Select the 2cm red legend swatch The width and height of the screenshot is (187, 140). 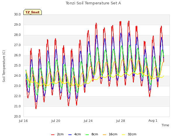(53, 134)
